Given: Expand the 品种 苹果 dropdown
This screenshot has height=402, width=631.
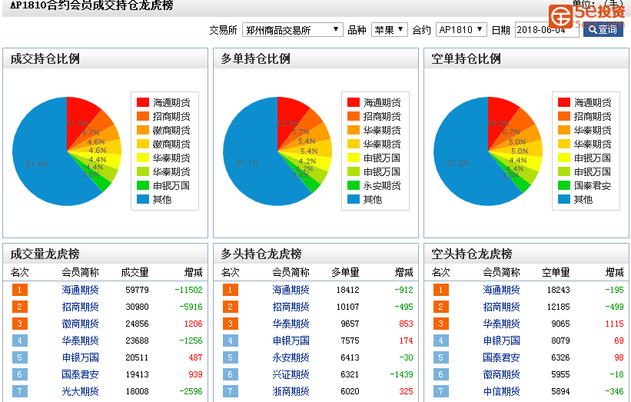Looking at the screenshot, I should click(x=389, y=30).
